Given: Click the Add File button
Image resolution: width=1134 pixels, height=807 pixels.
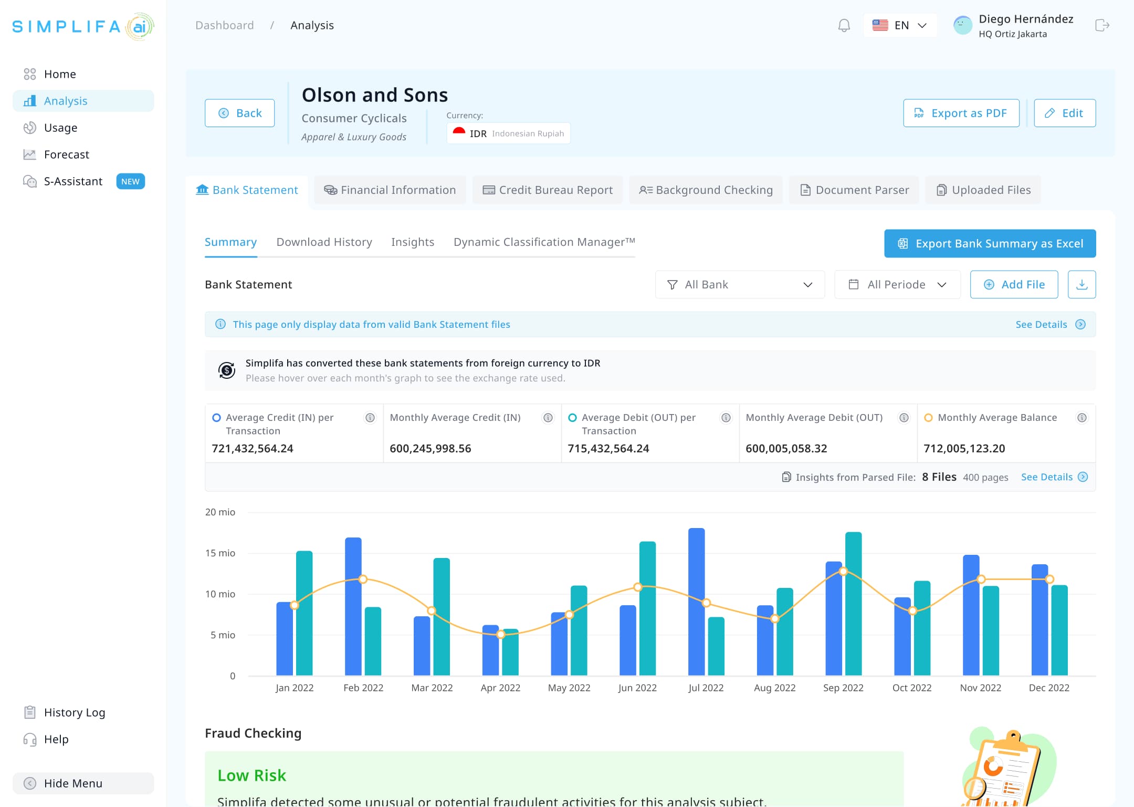Looking at the screenshot, I should coord(1014,284).
